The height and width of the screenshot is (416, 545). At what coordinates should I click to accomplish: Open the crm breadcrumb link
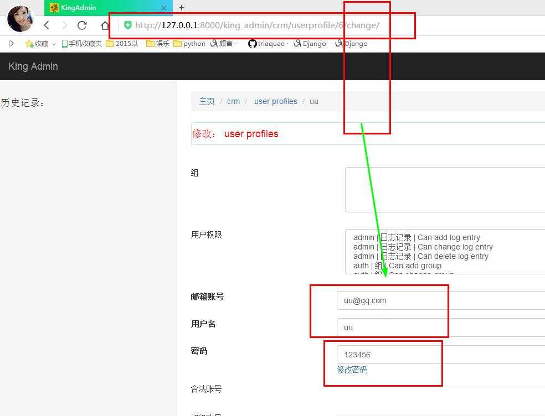(233, 101)
